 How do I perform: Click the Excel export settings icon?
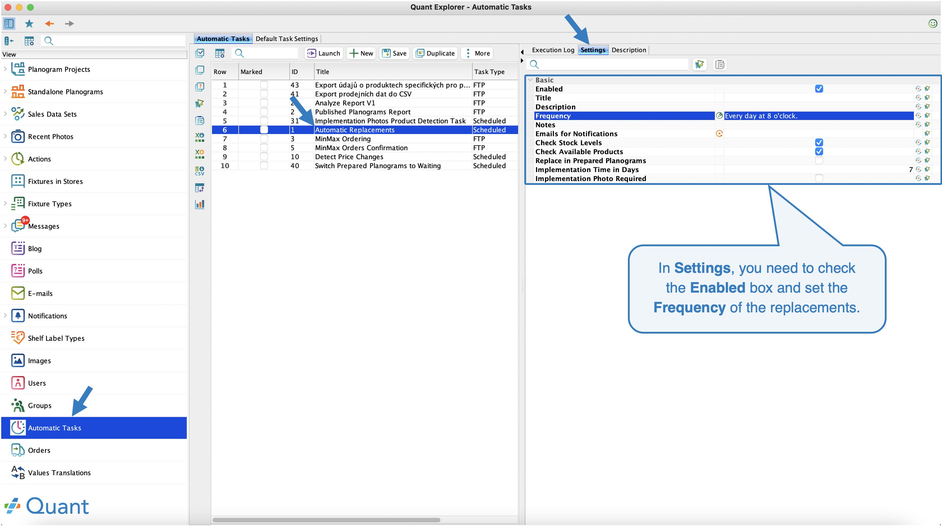200,154
